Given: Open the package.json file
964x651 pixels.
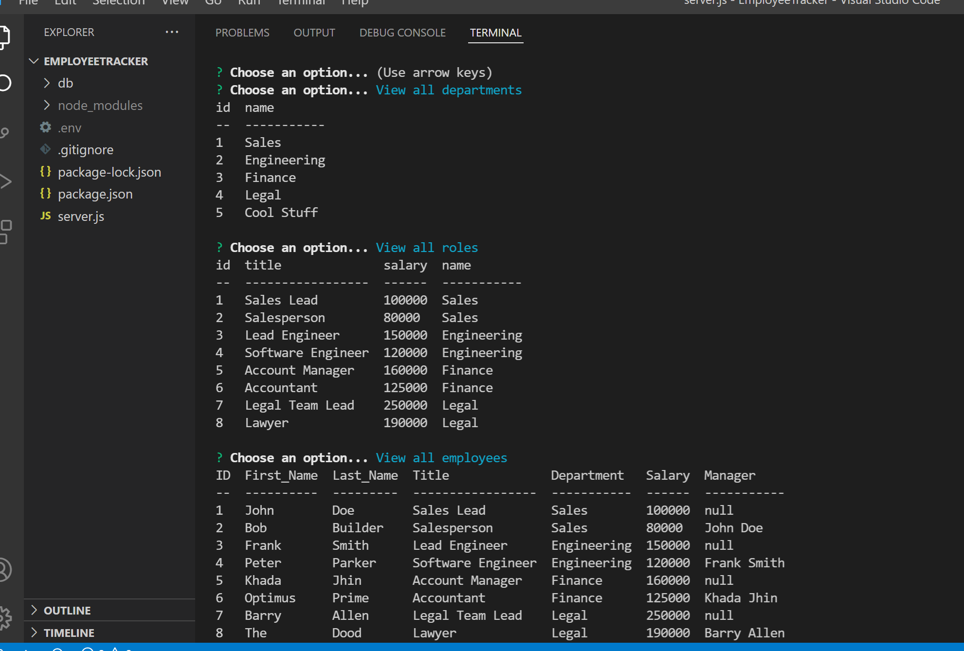Looking at the screenshot, I should (95, 194).
